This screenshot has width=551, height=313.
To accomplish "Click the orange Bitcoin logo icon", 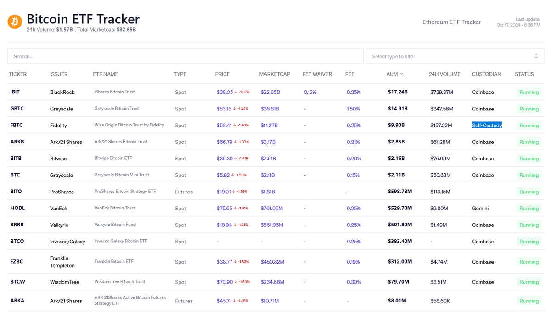I will [15, 22].
